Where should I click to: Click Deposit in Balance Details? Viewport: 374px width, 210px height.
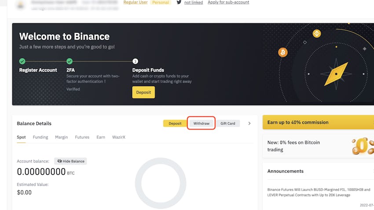(x=175, y=123)
